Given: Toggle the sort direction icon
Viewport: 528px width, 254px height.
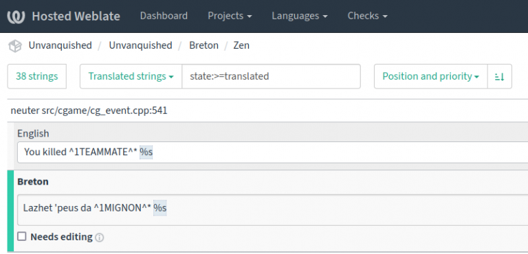Looking at the screenshot, I should pos(500,76).
